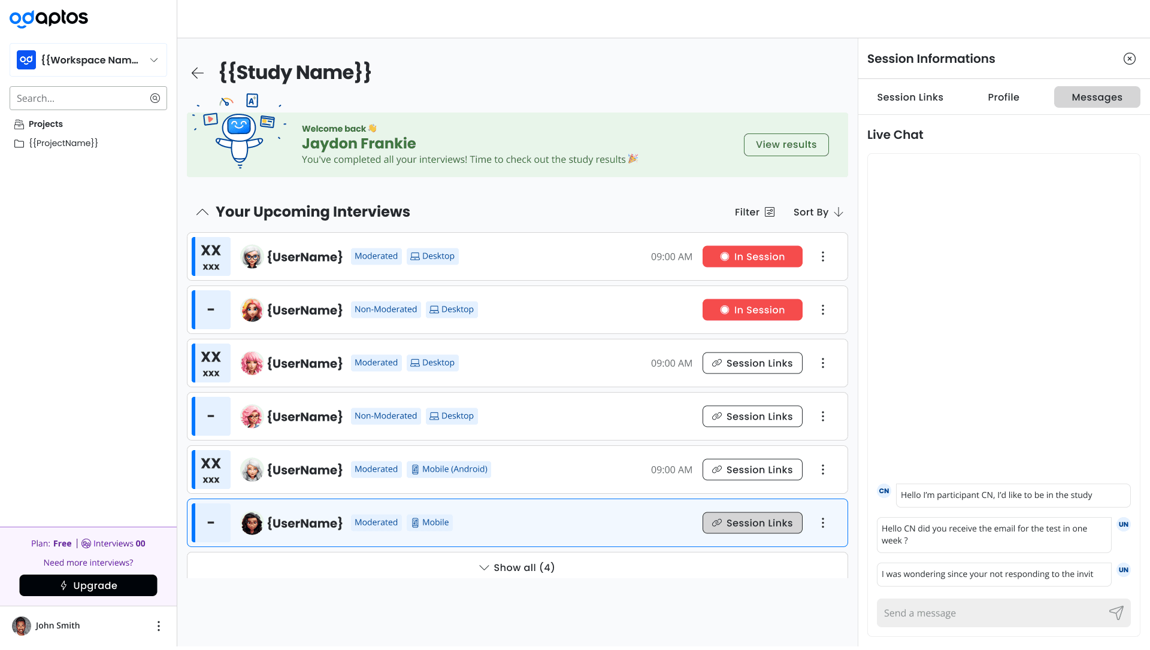Image resolution: width=1150 pixels, height=650 pixels.
Task: Open the Filter options
Action: click(755, 212)
